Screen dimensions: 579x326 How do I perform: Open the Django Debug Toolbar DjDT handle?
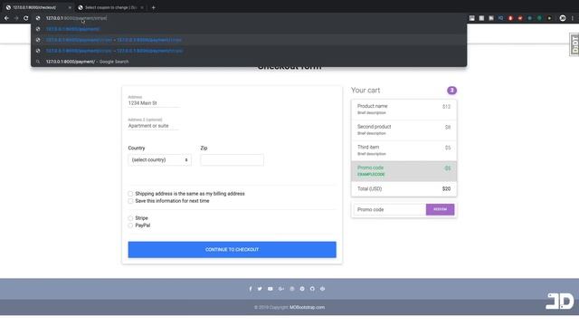click(x=574, y=44)
